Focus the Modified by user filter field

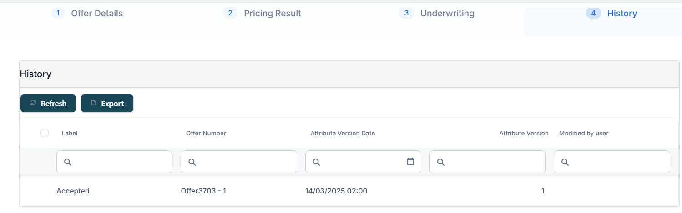pyautogui.click(x=618, y=162)
